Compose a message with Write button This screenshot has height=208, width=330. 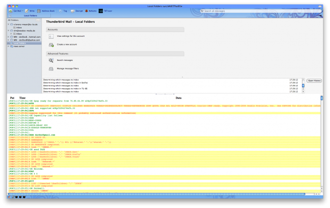point(30,11)
